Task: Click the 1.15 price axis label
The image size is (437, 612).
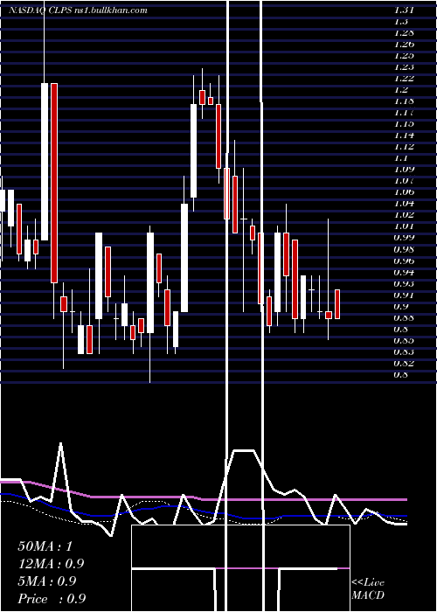Action: coord(404,124)
